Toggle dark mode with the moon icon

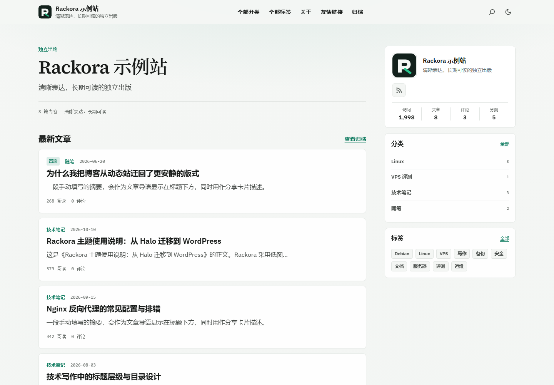(x=508, y=12)
